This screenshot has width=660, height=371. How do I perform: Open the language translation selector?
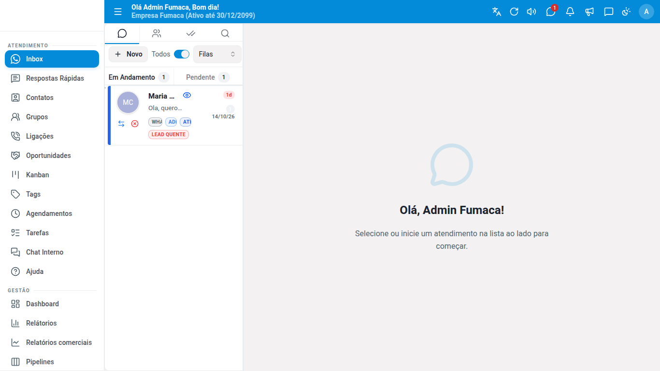pyautogui.click(x=497, y=12)
